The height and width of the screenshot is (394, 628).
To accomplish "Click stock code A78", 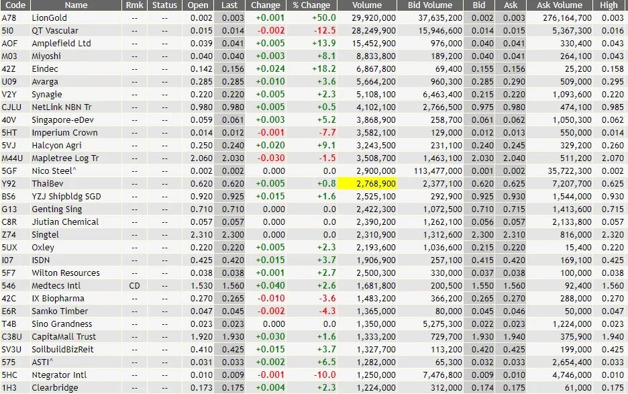I will [9, 18].
